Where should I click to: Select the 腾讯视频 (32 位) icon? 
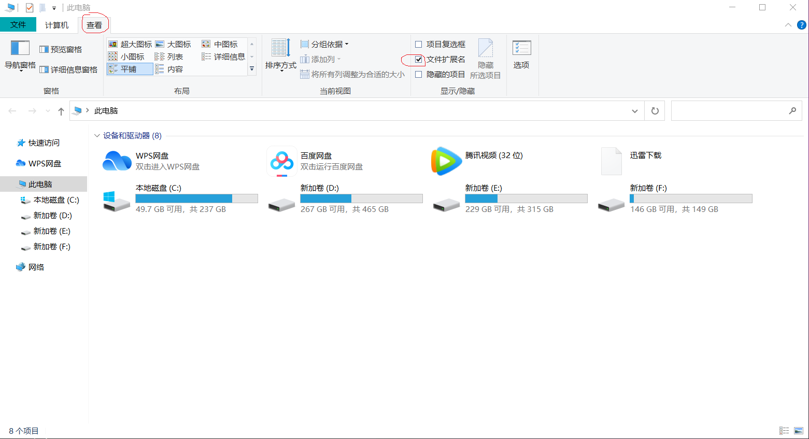(x=446, y=161)
